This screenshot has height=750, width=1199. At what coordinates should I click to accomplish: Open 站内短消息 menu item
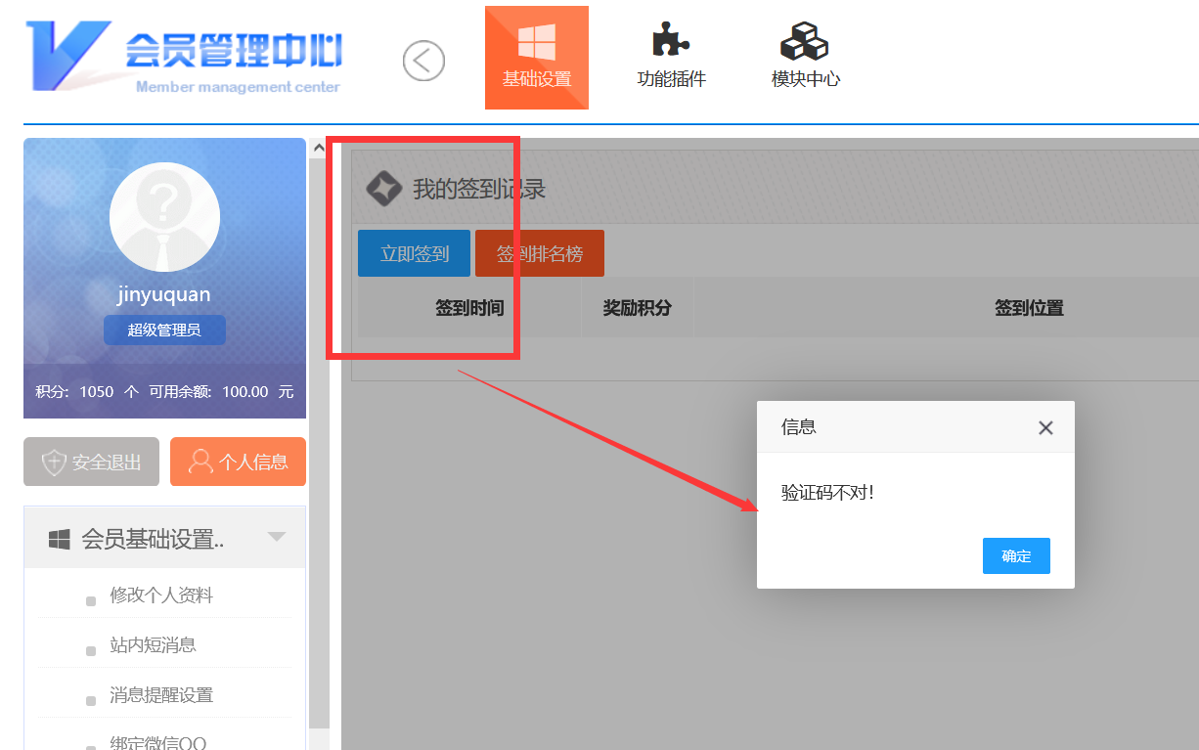[x=153, y=645]
